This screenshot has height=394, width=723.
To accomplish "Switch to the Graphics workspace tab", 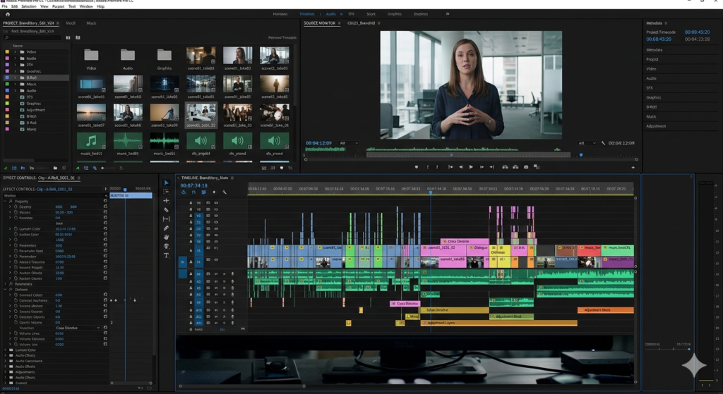I will [394, 13].
